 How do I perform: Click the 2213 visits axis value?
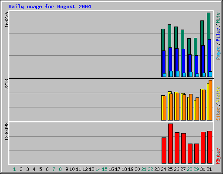click(x=7, y=84)
